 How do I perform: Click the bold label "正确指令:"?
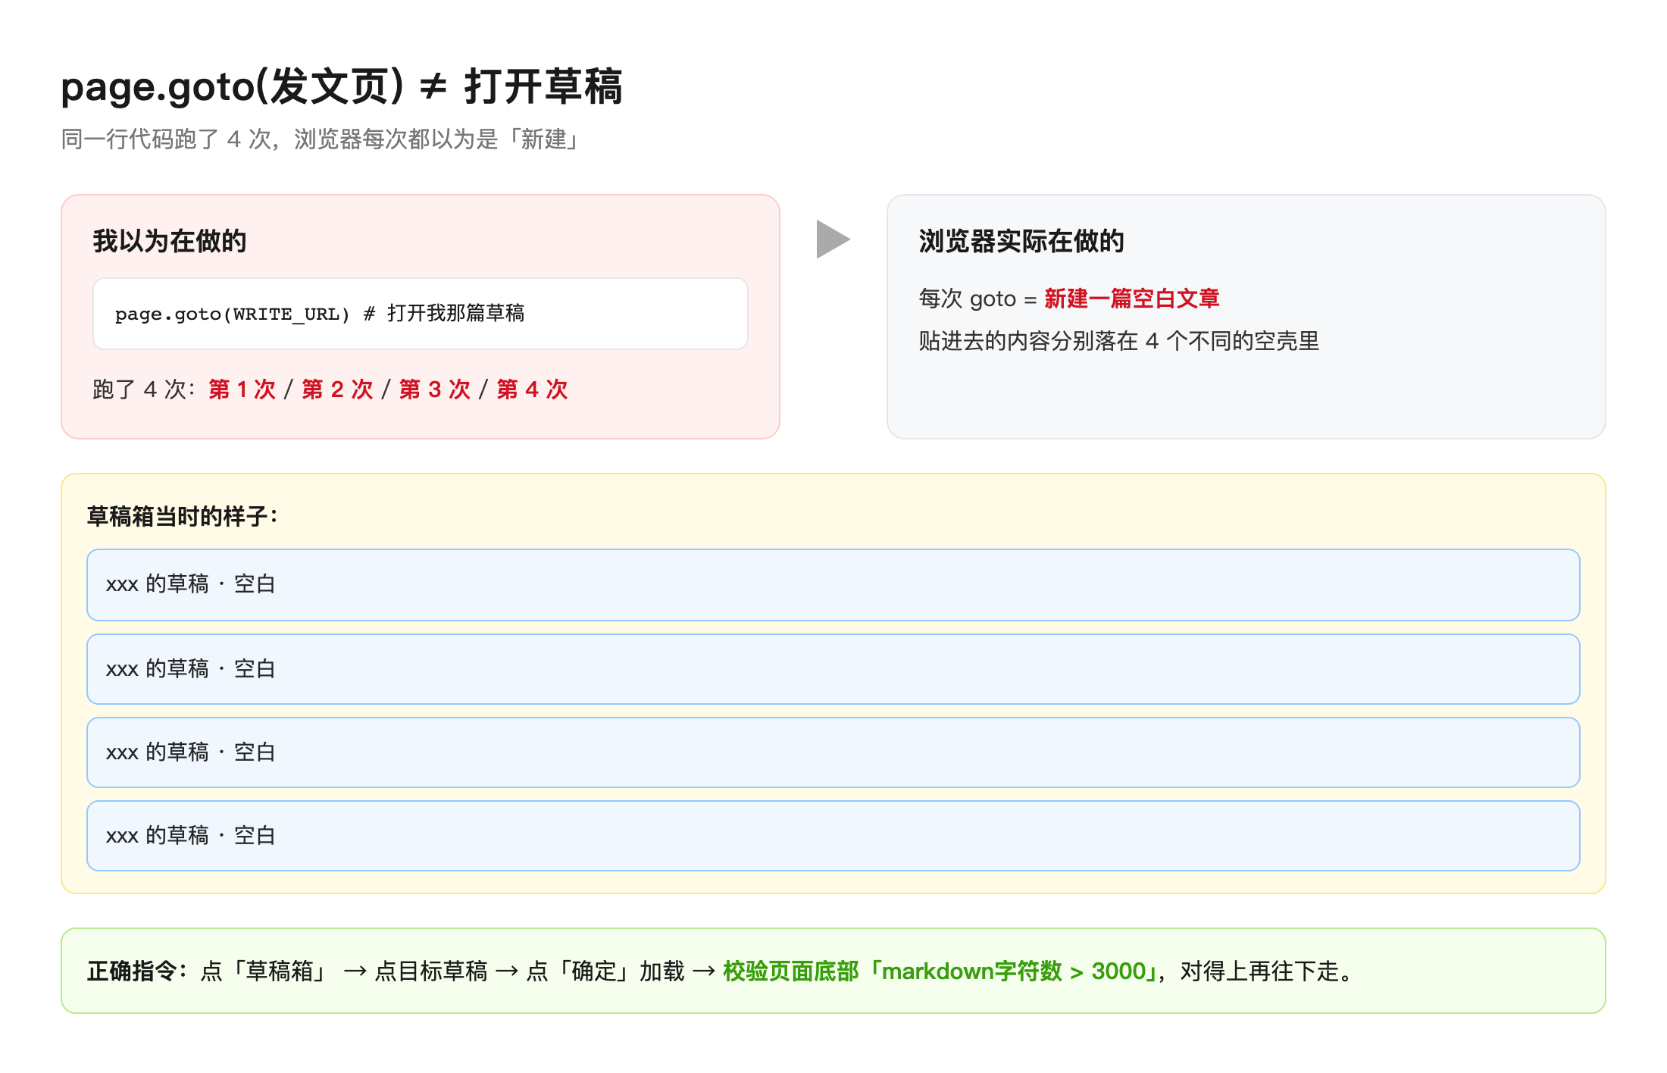pos(137,971)
